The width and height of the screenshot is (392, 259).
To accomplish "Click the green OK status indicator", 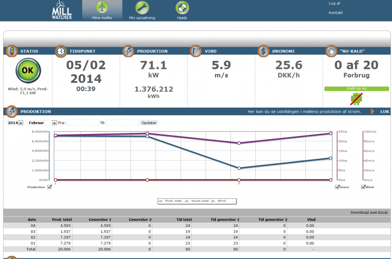I will pyautogui.click(x=28, y=70).
